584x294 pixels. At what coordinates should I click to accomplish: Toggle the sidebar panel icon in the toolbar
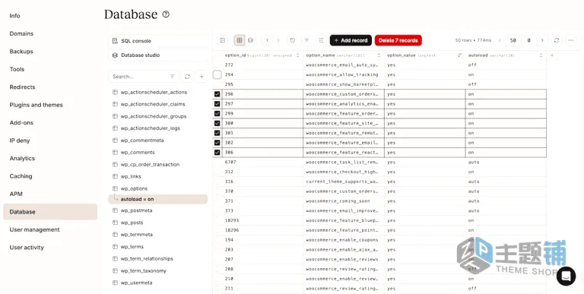222,40
